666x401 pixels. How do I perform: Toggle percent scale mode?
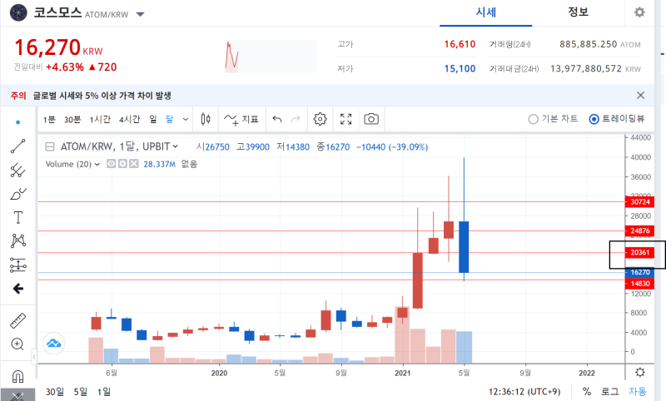point(587,391)
